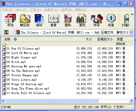
Task: Click the size 9,148,167 in 大小 column
Action: click(x=85, y=80)
